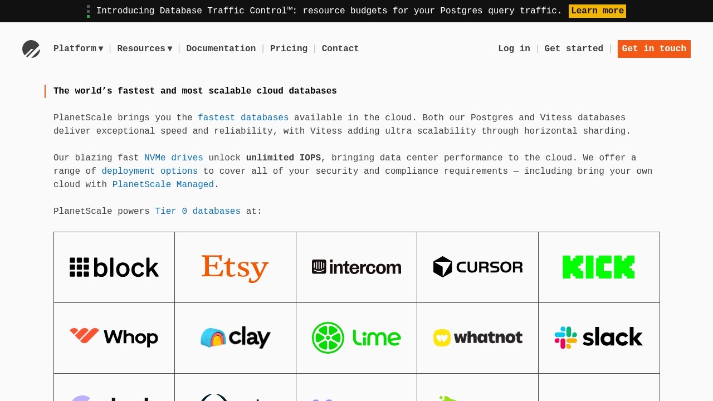Click Learn more in announcement banner
The height and width of the screenshot is (401, 713).
click(597, 11)
